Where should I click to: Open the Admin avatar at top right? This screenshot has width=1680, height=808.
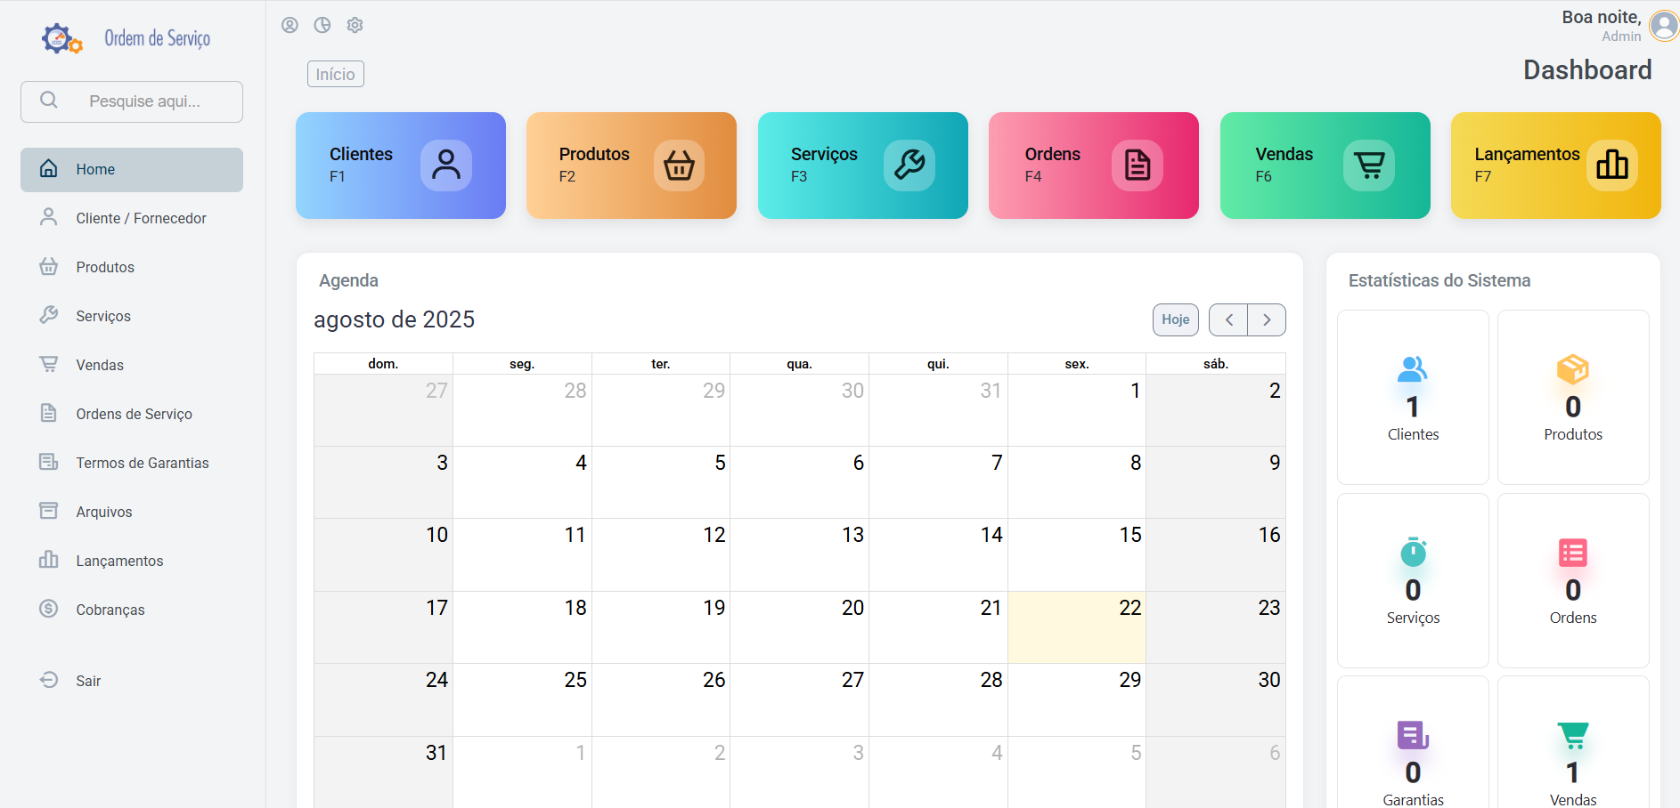pyautogui.click(x=1662, y=26)
